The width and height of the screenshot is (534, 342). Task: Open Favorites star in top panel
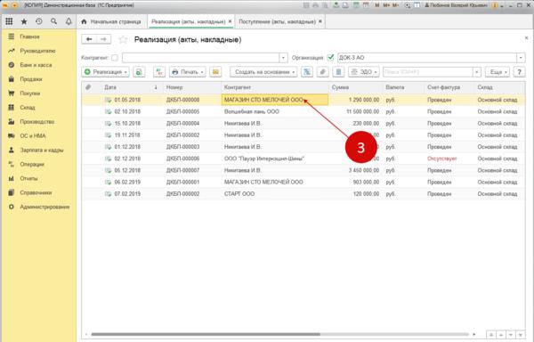click(24, 21)
